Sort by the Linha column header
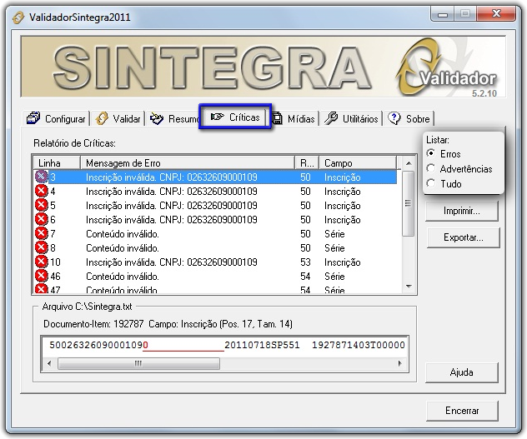The image size is (527, 439). pyautogui.click(x=57, y=163)
